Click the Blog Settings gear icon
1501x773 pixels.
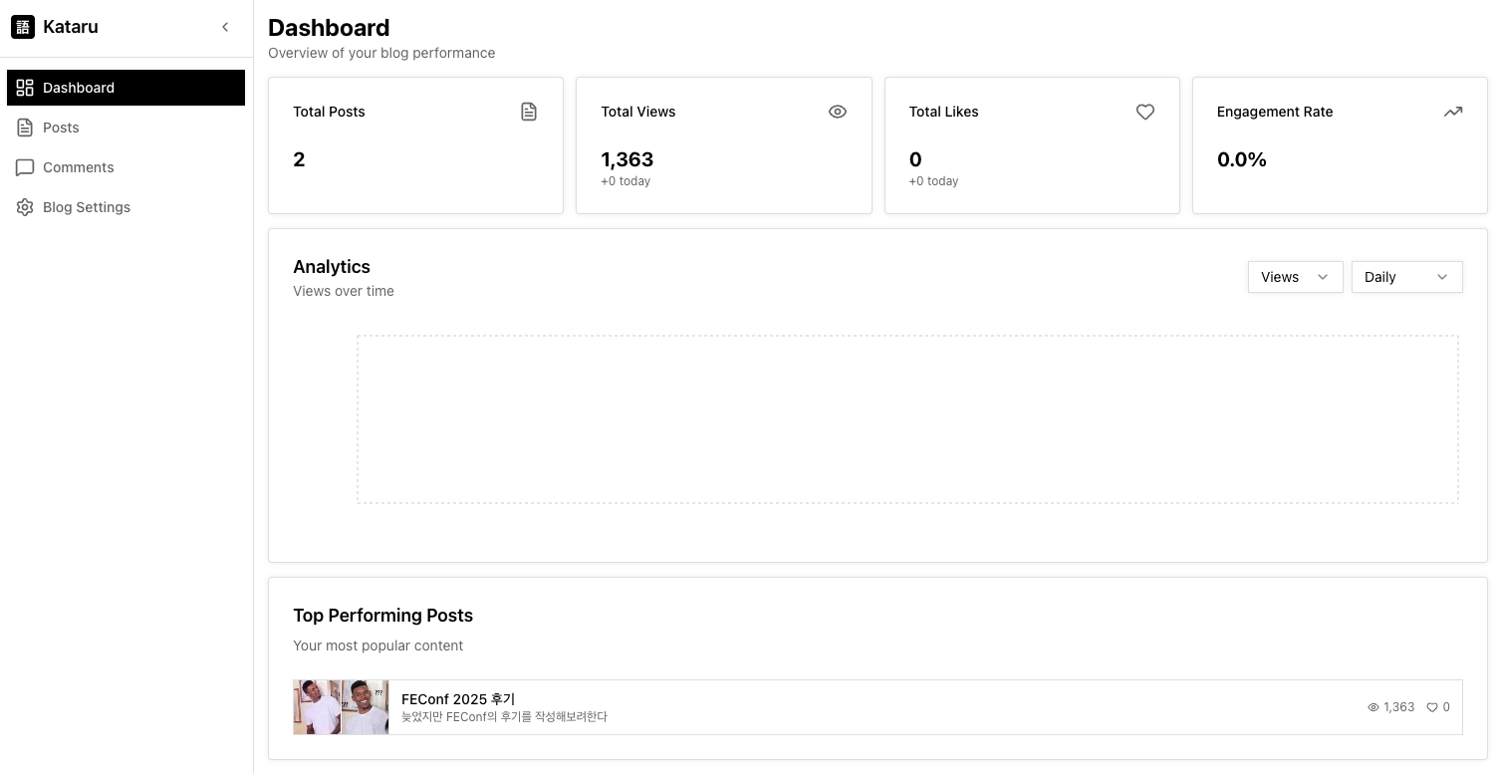point(25,207)
